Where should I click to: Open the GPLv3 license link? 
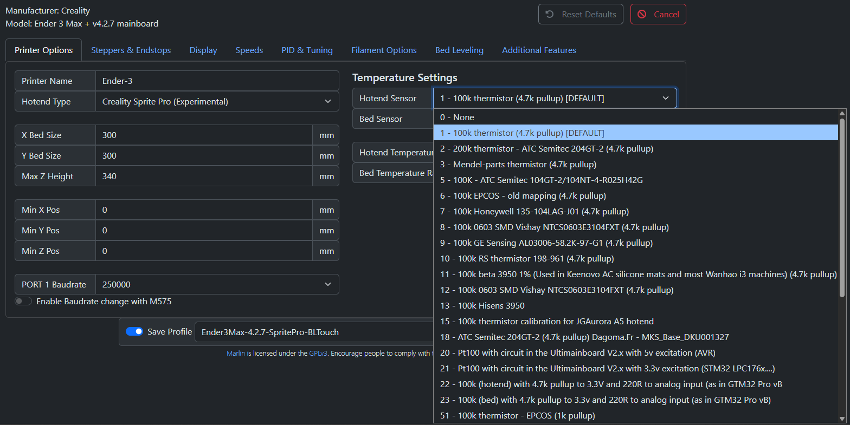pyautogui.click(x=318, y=354)
